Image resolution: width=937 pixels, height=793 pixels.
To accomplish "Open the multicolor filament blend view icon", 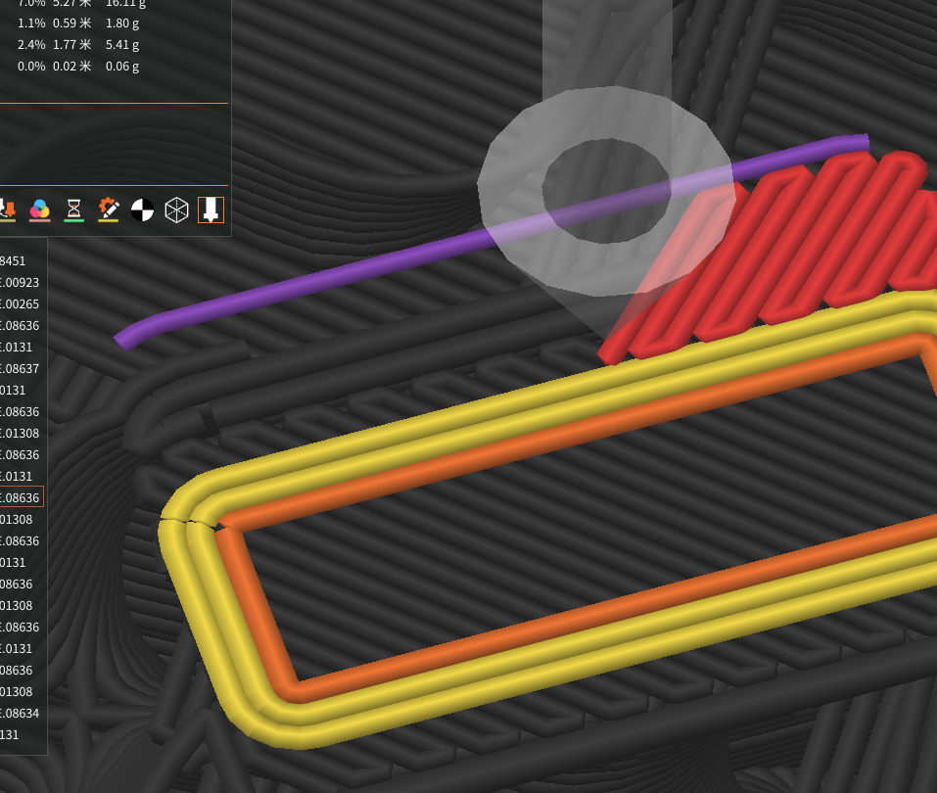I will pyautogui.click(x=39, y=209).
